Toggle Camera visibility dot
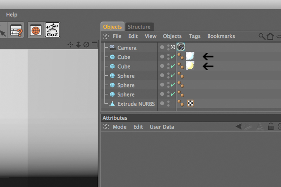 point(162,47)
